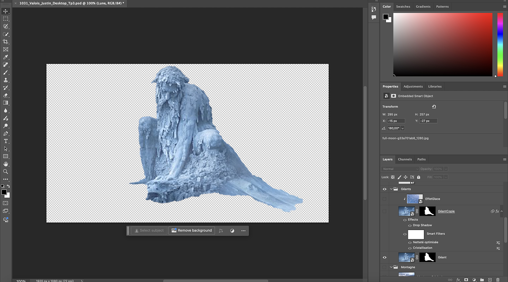Image resolution: width=508 pixels, height=282 pixels.
Task: Pick the Pen tool
Action: pyautogui.click(x=6, y=134)
